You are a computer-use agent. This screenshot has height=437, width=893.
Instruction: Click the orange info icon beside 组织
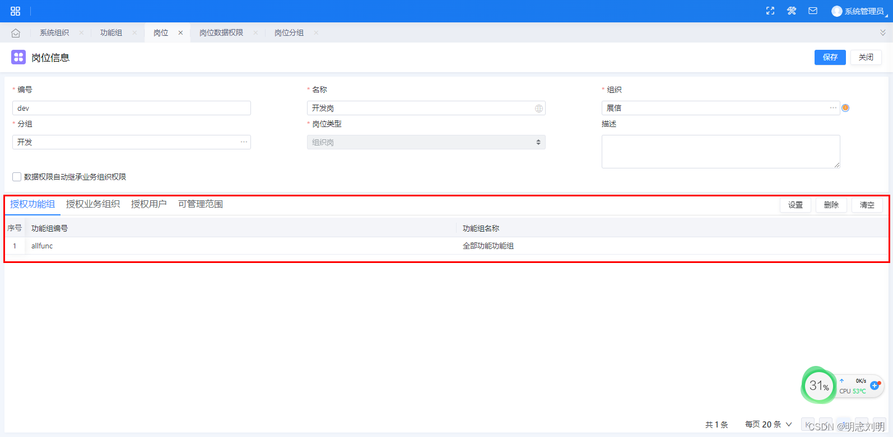(845, 108)
